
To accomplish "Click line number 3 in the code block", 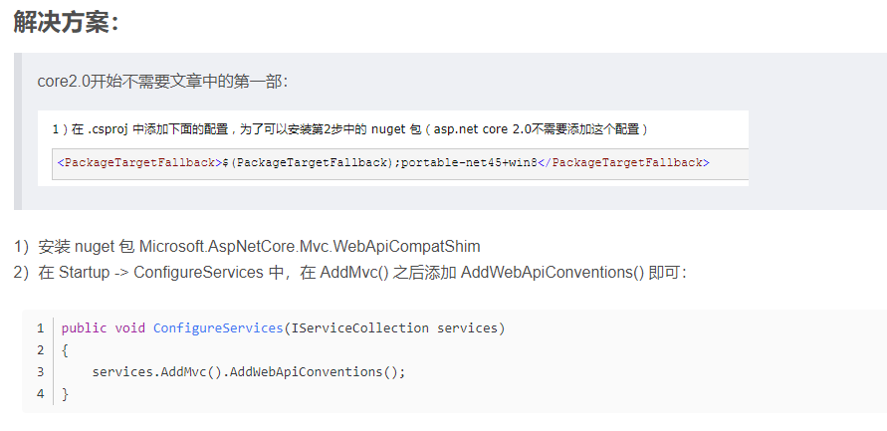I will pyautogui.click(x=40, y=372).
